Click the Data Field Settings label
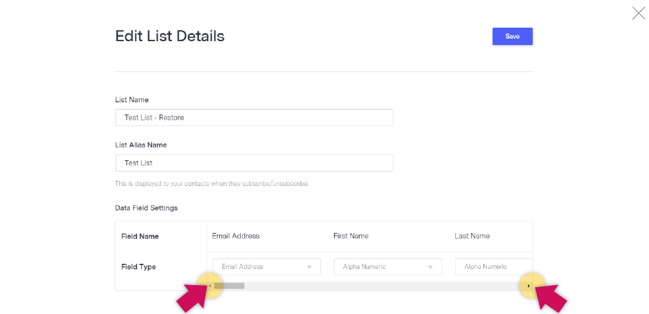 [146, 208]
